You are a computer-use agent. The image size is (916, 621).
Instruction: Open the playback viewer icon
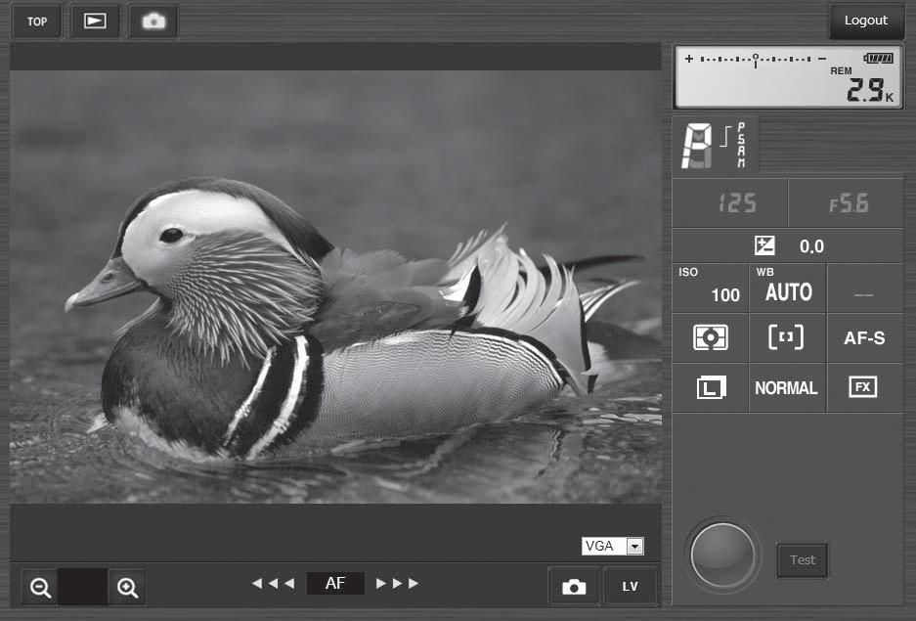tap(95, 22)
